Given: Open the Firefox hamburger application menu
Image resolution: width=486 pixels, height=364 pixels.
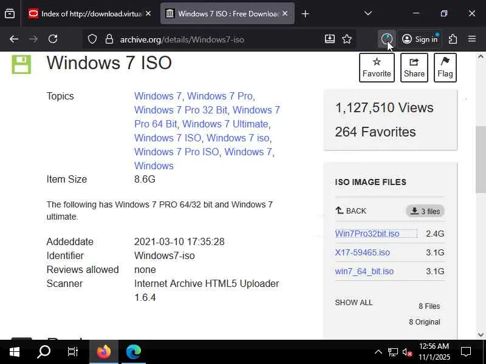Looking at the screenshot, I should click(472, 39).
